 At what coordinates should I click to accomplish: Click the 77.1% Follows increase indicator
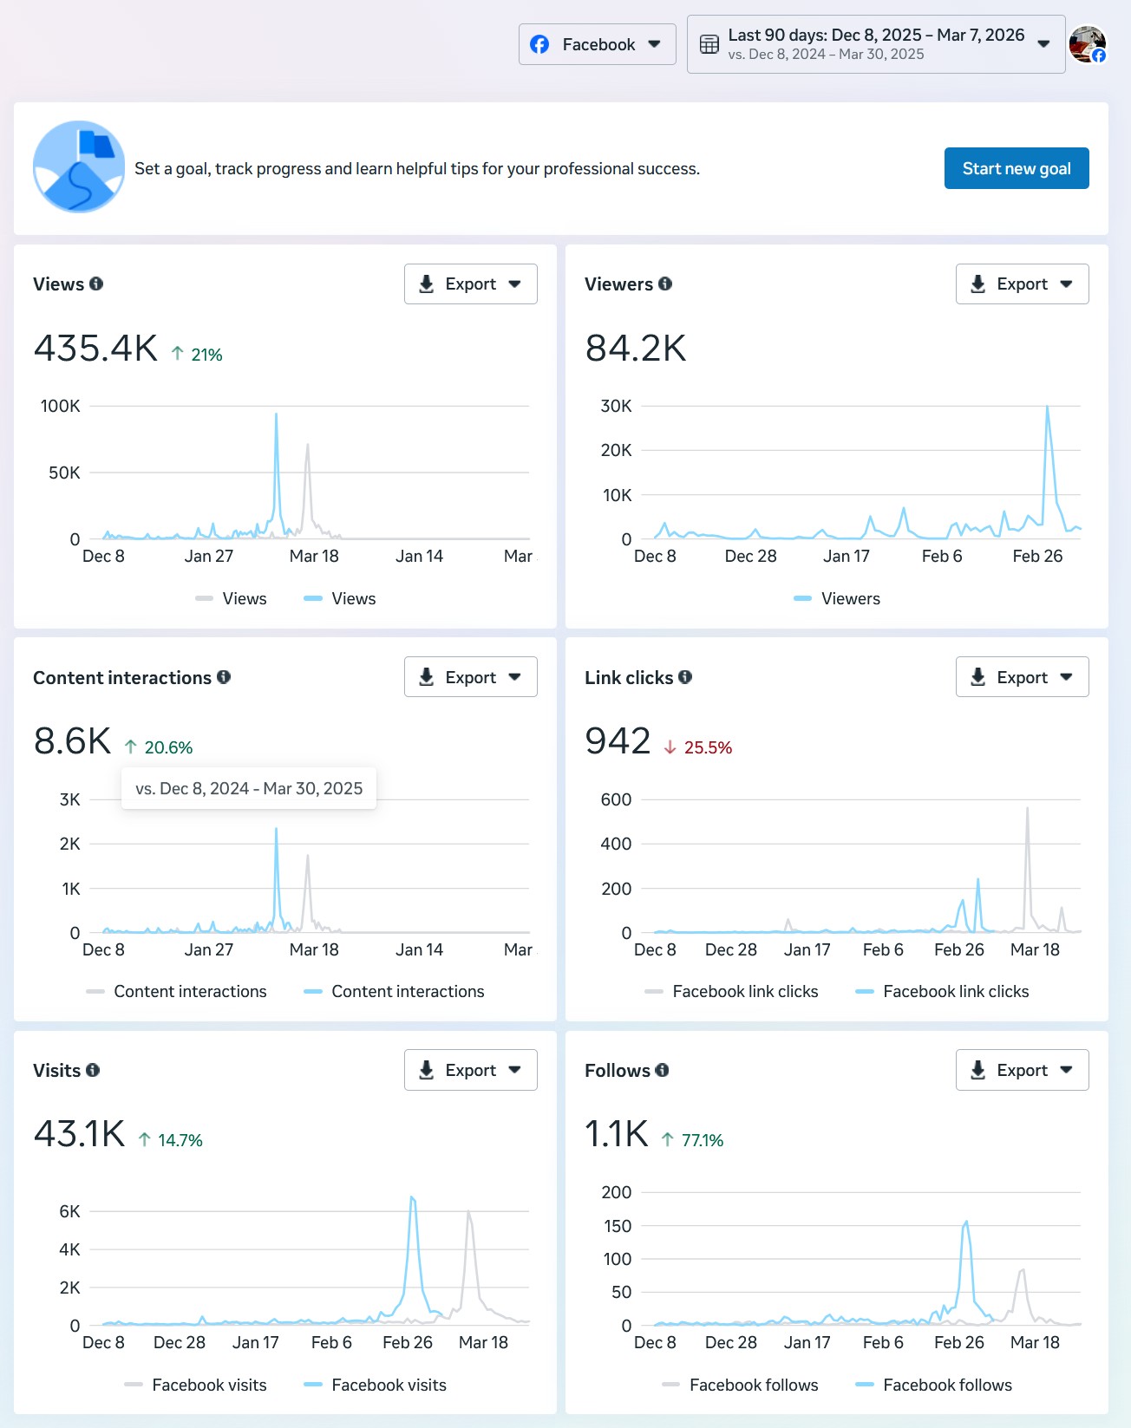[692, 1139]
